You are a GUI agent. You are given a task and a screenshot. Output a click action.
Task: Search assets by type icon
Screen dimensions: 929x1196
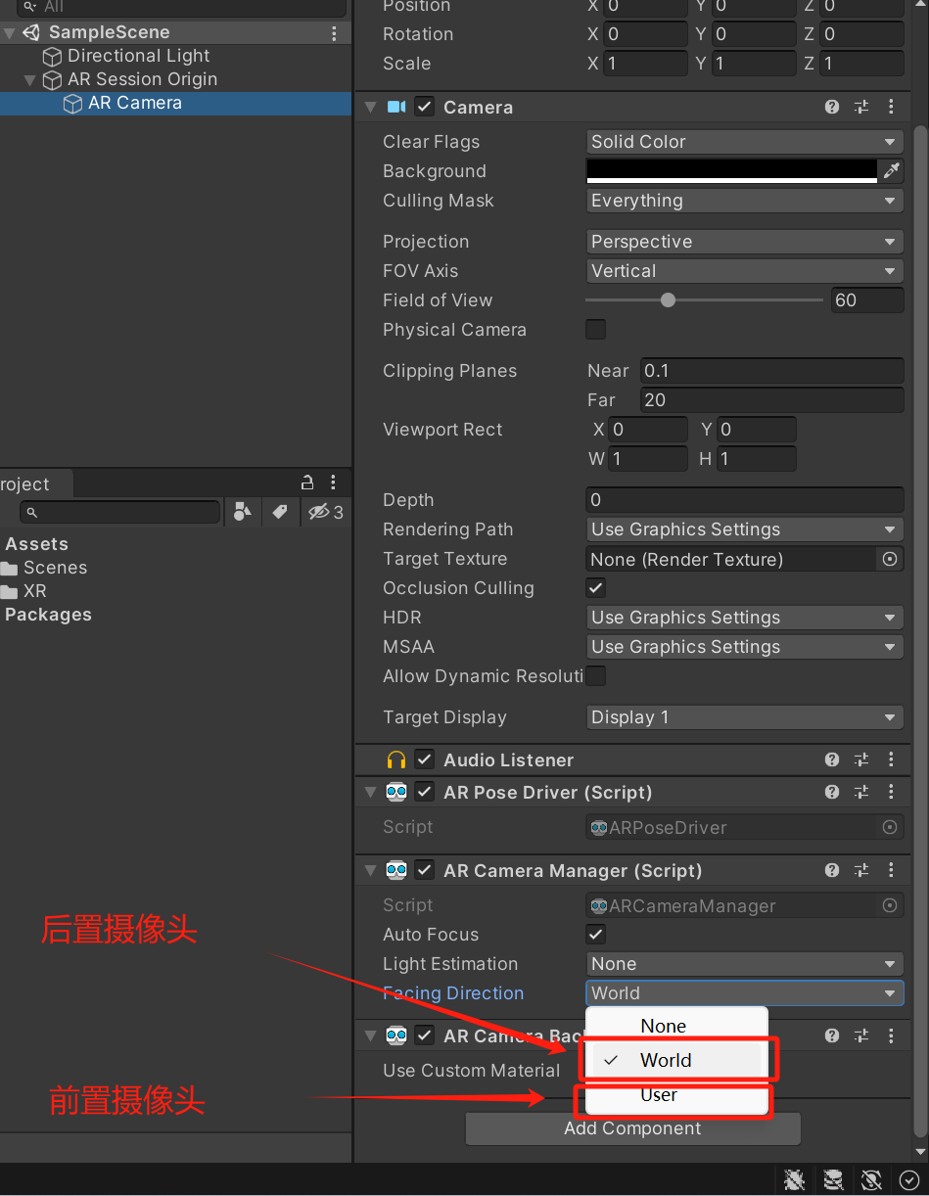tap(243, 512)
